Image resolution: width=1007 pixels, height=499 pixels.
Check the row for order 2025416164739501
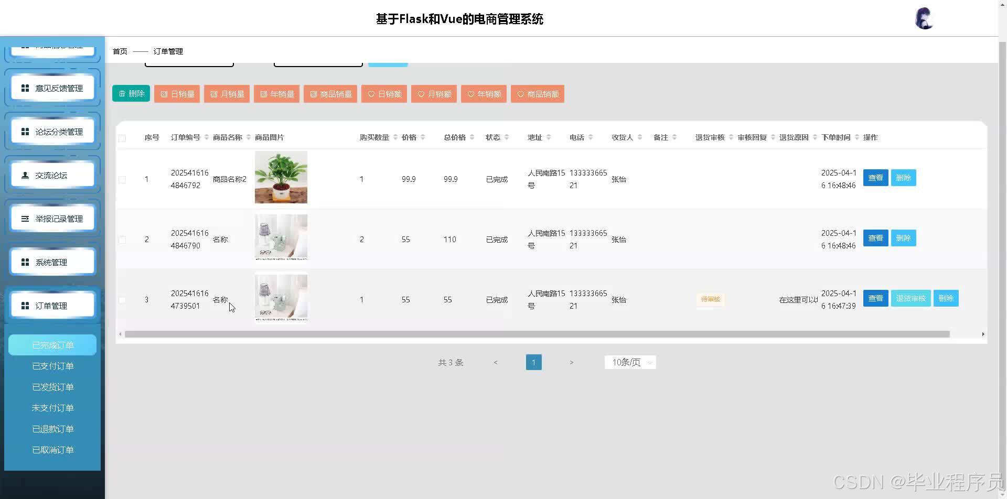(122, 300)
